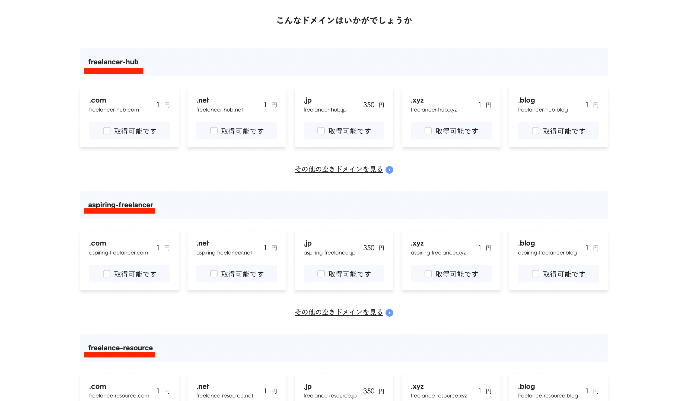Click the blue arrow icon beside the first see-more link
The height and width of the screenshot is (401, 688).
390,170
